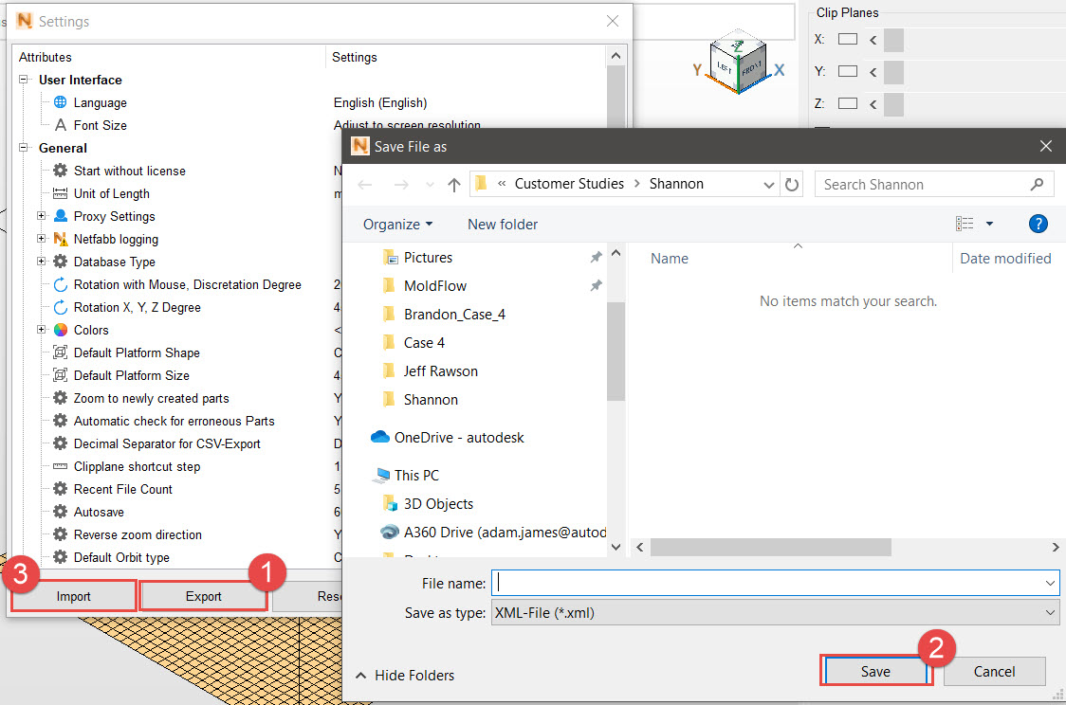1066x705 pixels.
Task: Select the Brandon_Case_4 folder
Action: coord(454,315)
